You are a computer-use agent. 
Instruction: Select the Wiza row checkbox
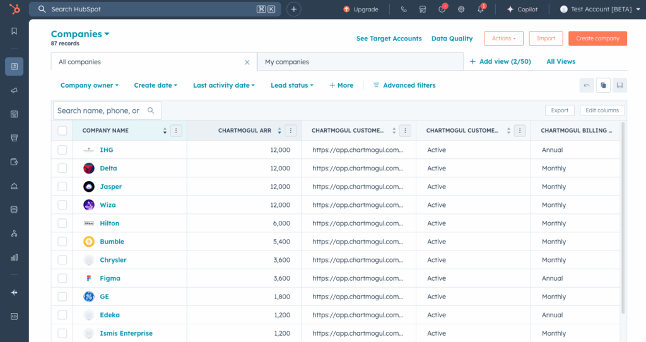[x=62, y=205]
